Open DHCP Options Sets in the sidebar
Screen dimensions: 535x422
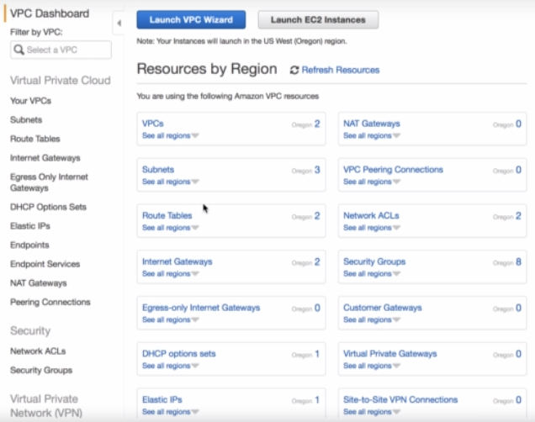pos(48,207)
